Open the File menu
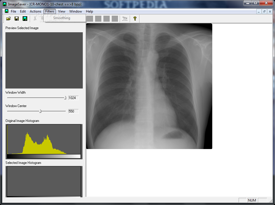The width and height of the screenshot is (275, 205). coord(13,11)
